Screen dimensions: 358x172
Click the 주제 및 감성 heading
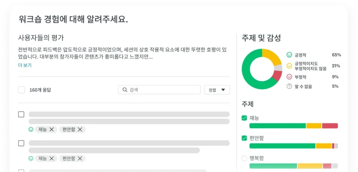point(261,38)
